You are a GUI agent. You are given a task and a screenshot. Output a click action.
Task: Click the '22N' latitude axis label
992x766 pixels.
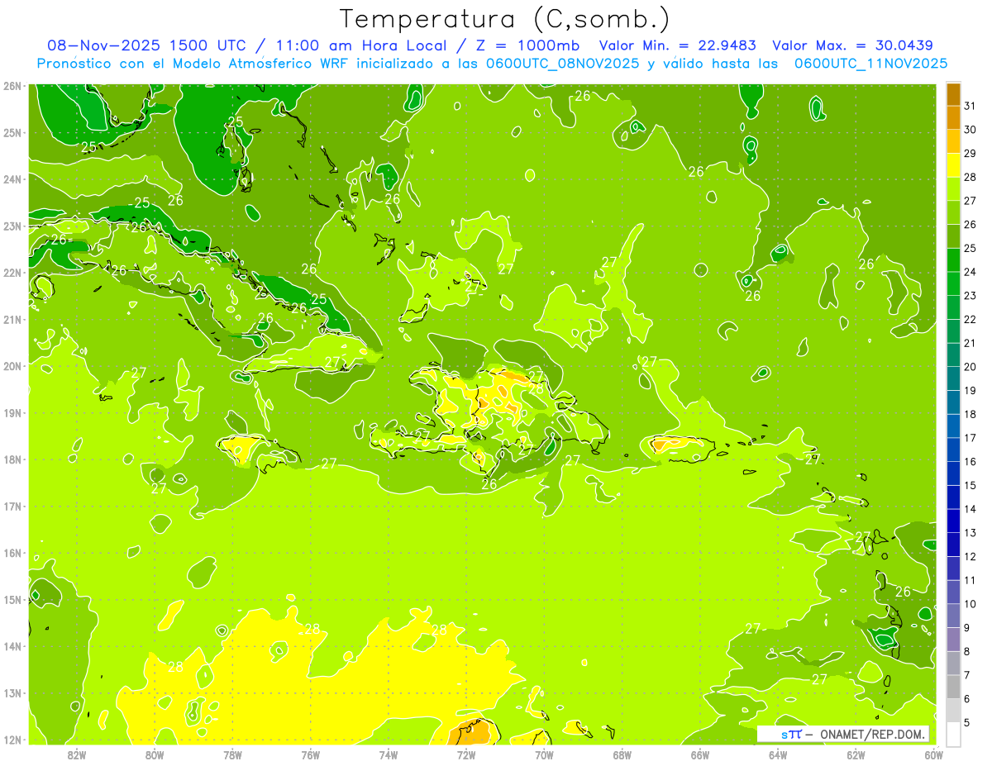click(12, 272)
